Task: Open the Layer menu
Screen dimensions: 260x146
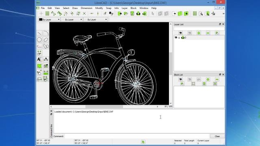Action: tap(125, 8)
